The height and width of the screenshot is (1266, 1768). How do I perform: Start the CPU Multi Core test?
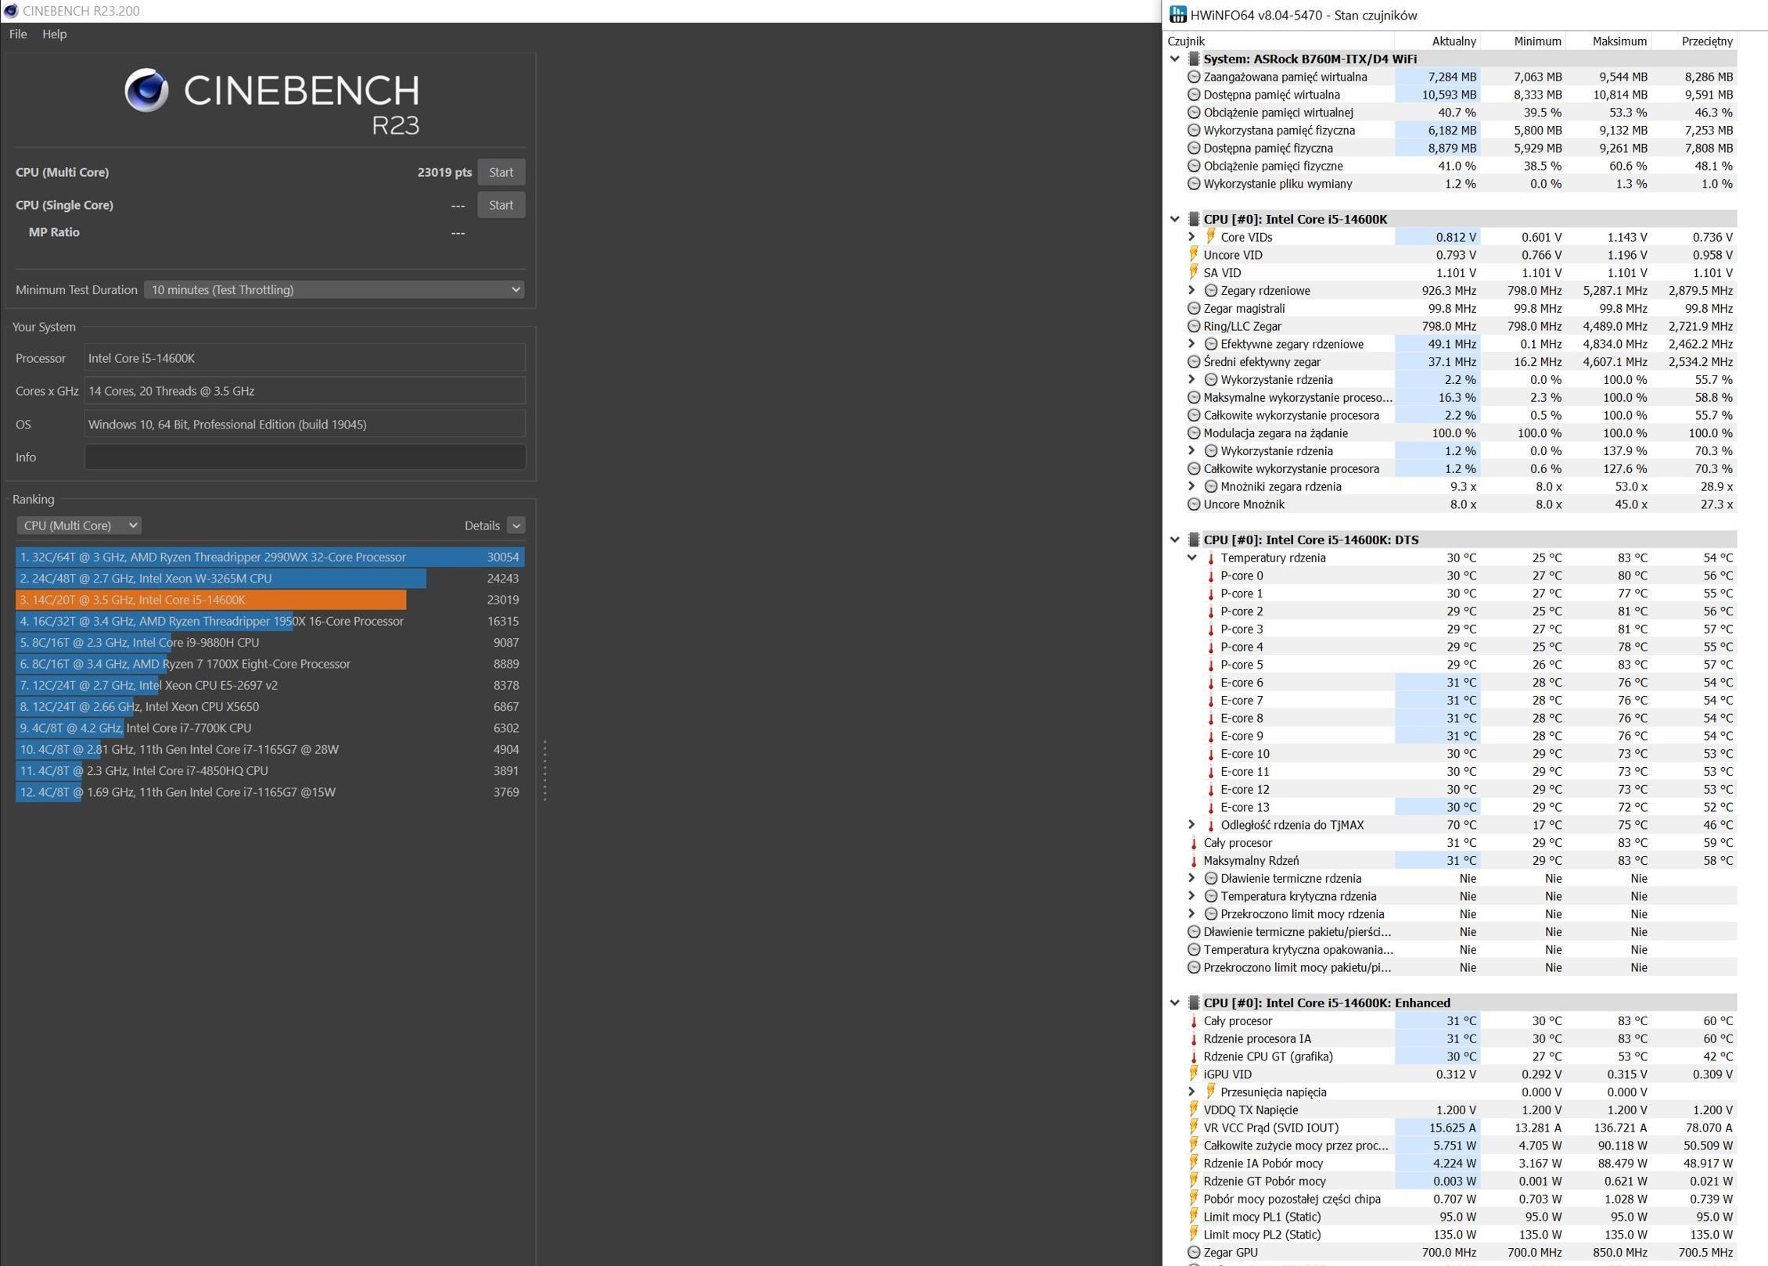pyautogui.click(x=501, y=172)
